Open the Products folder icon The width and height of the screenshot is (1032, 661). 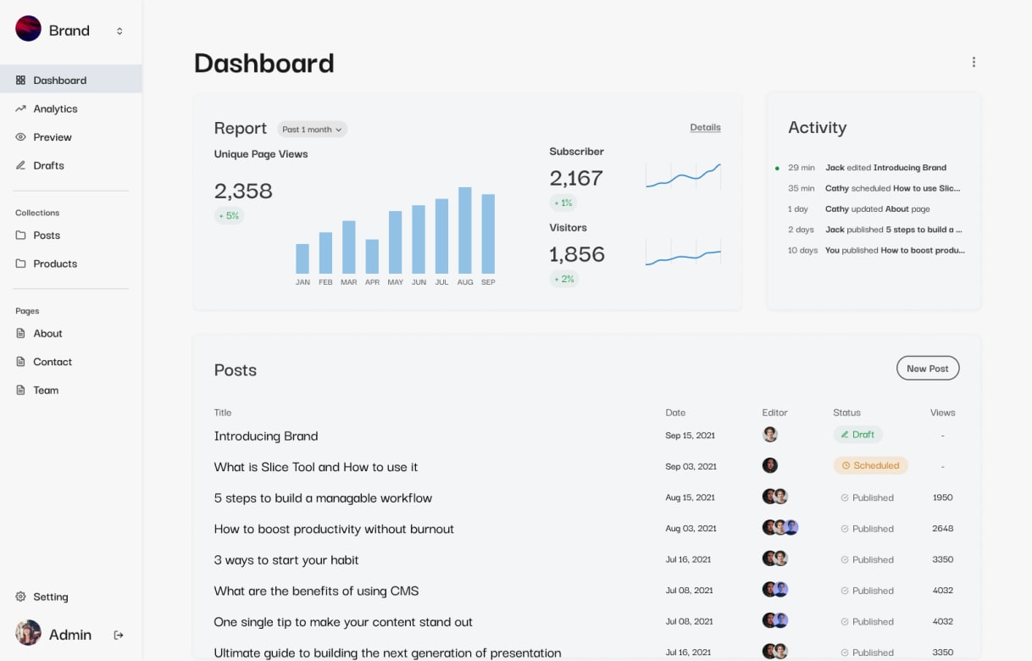[19, 264]
